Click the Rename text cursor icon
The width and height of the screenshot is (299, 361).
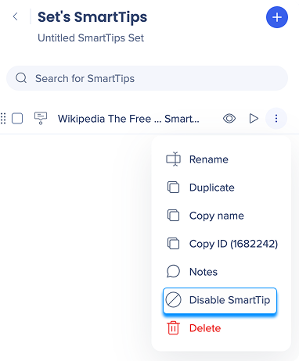pyautogui.click(x=173, y=159)
